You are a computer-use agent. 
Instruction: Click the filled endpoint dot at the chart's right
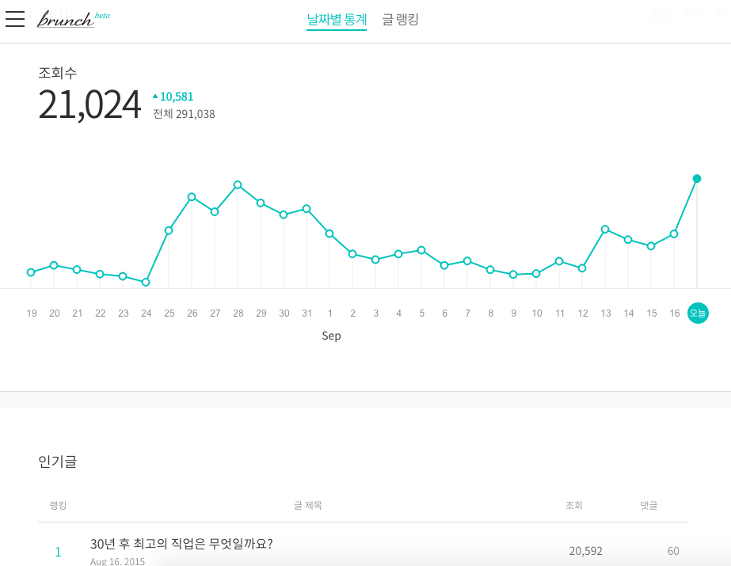point(697,179)
